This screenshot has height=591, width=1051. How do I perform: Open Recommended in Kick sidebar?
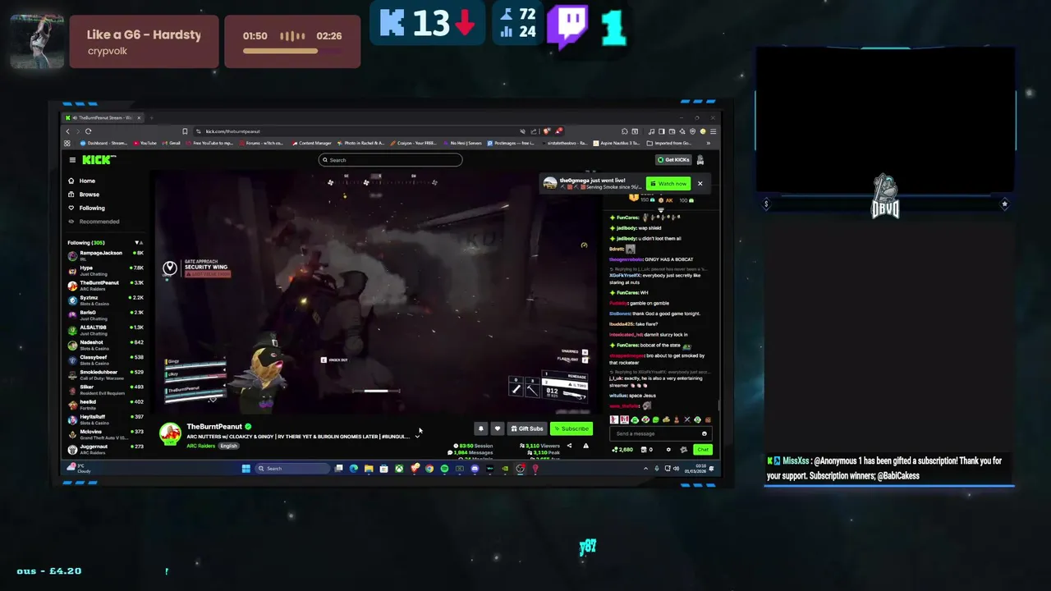pyautogui.click(x=94, y=222)
